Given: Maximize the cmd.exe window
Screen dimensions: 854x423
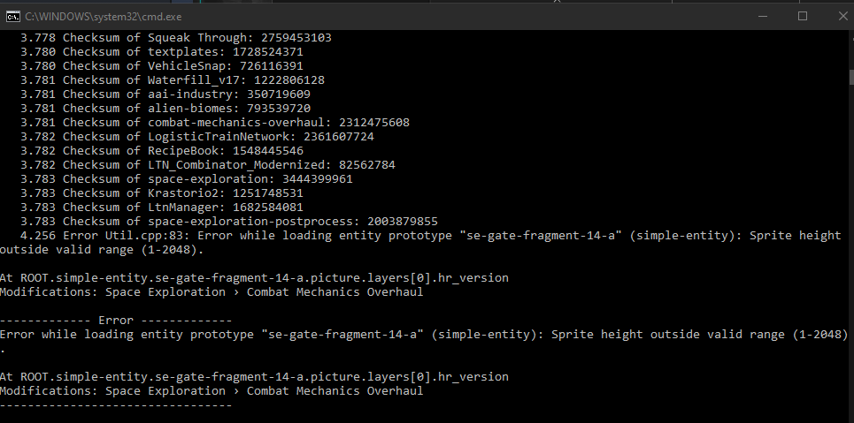Looking at the screenshot, I should [x=803, y=16].
